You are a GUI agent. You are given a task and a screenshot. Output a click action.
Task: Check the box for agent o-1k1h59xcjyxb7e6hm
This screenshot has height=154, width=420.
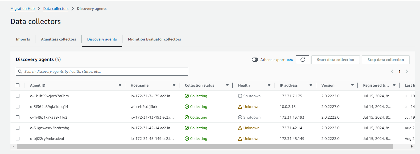click(x=18, y=96)
